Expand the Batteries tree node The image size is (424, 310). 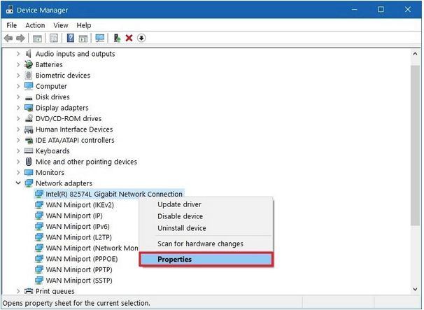[x=18, y=64]
